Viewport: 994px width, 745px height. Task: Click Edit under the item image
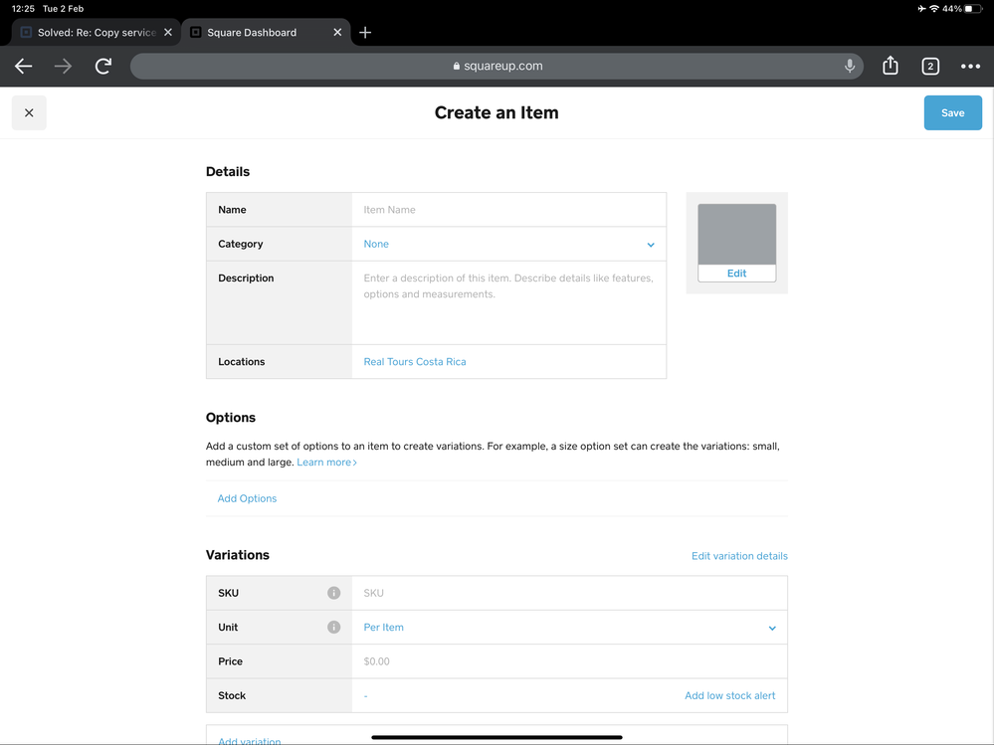tap(736, 274)
